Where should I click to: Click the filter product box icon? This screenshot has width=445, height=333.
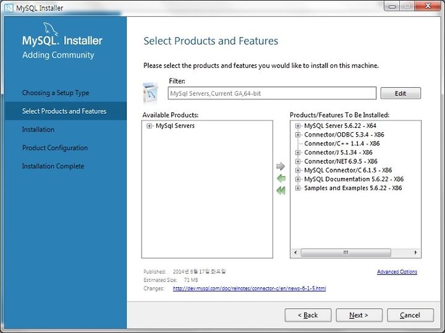click(x=150, y=93)
